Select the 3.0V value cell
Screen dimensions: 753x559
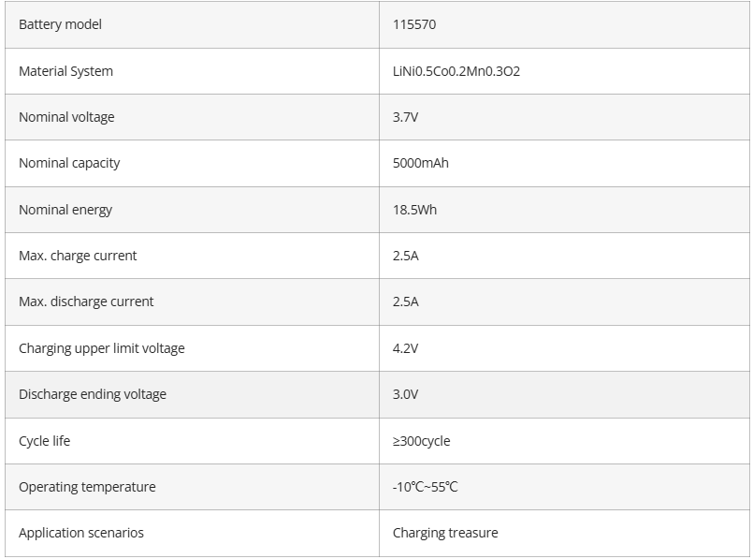pos(405,394)
